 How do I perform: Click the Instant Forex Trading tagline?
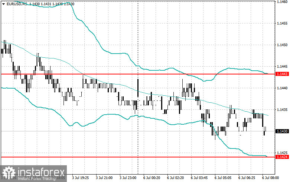(37, 179)
